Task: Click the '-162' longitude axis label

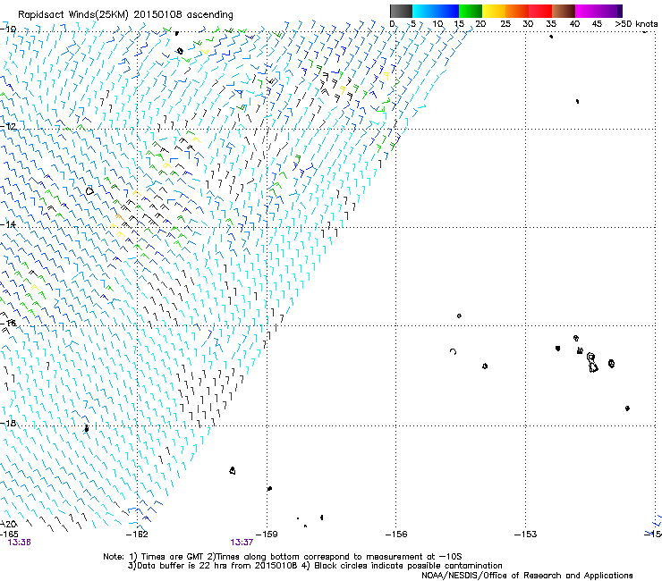Action: (137, 535)
